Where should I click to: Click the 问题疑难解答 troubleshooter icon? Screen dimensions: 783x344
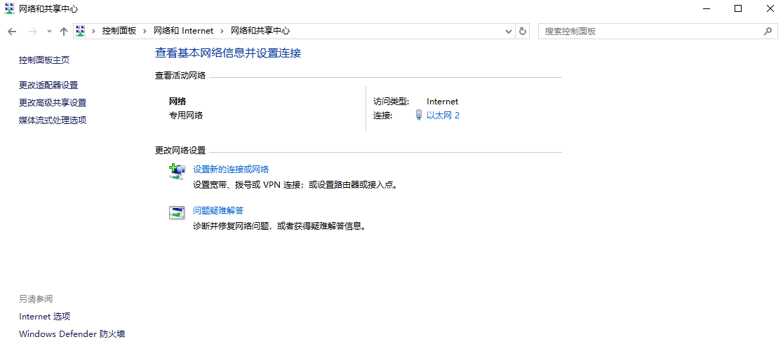coord(177,213)
